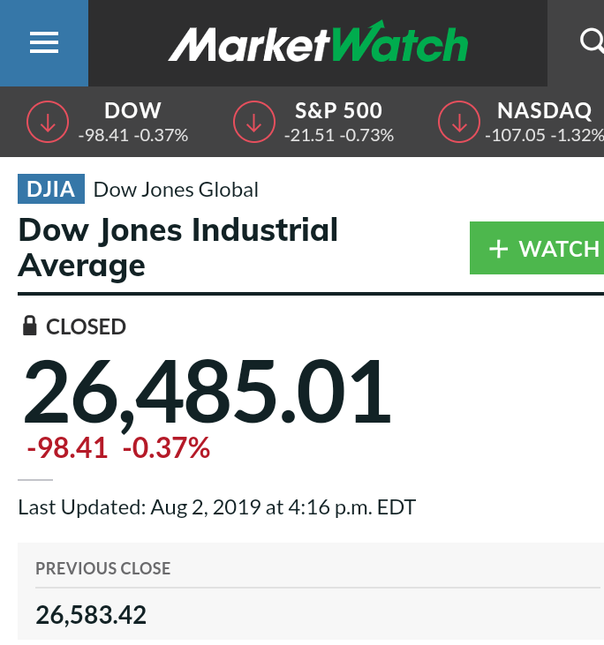604x645 pixels.
Task: Click the Previous Close label
Action: [103, 568]
